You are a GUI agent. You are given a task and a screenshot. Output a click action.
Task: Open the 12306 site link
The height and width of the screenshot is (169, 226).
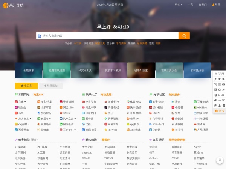[x=65, y=113]
